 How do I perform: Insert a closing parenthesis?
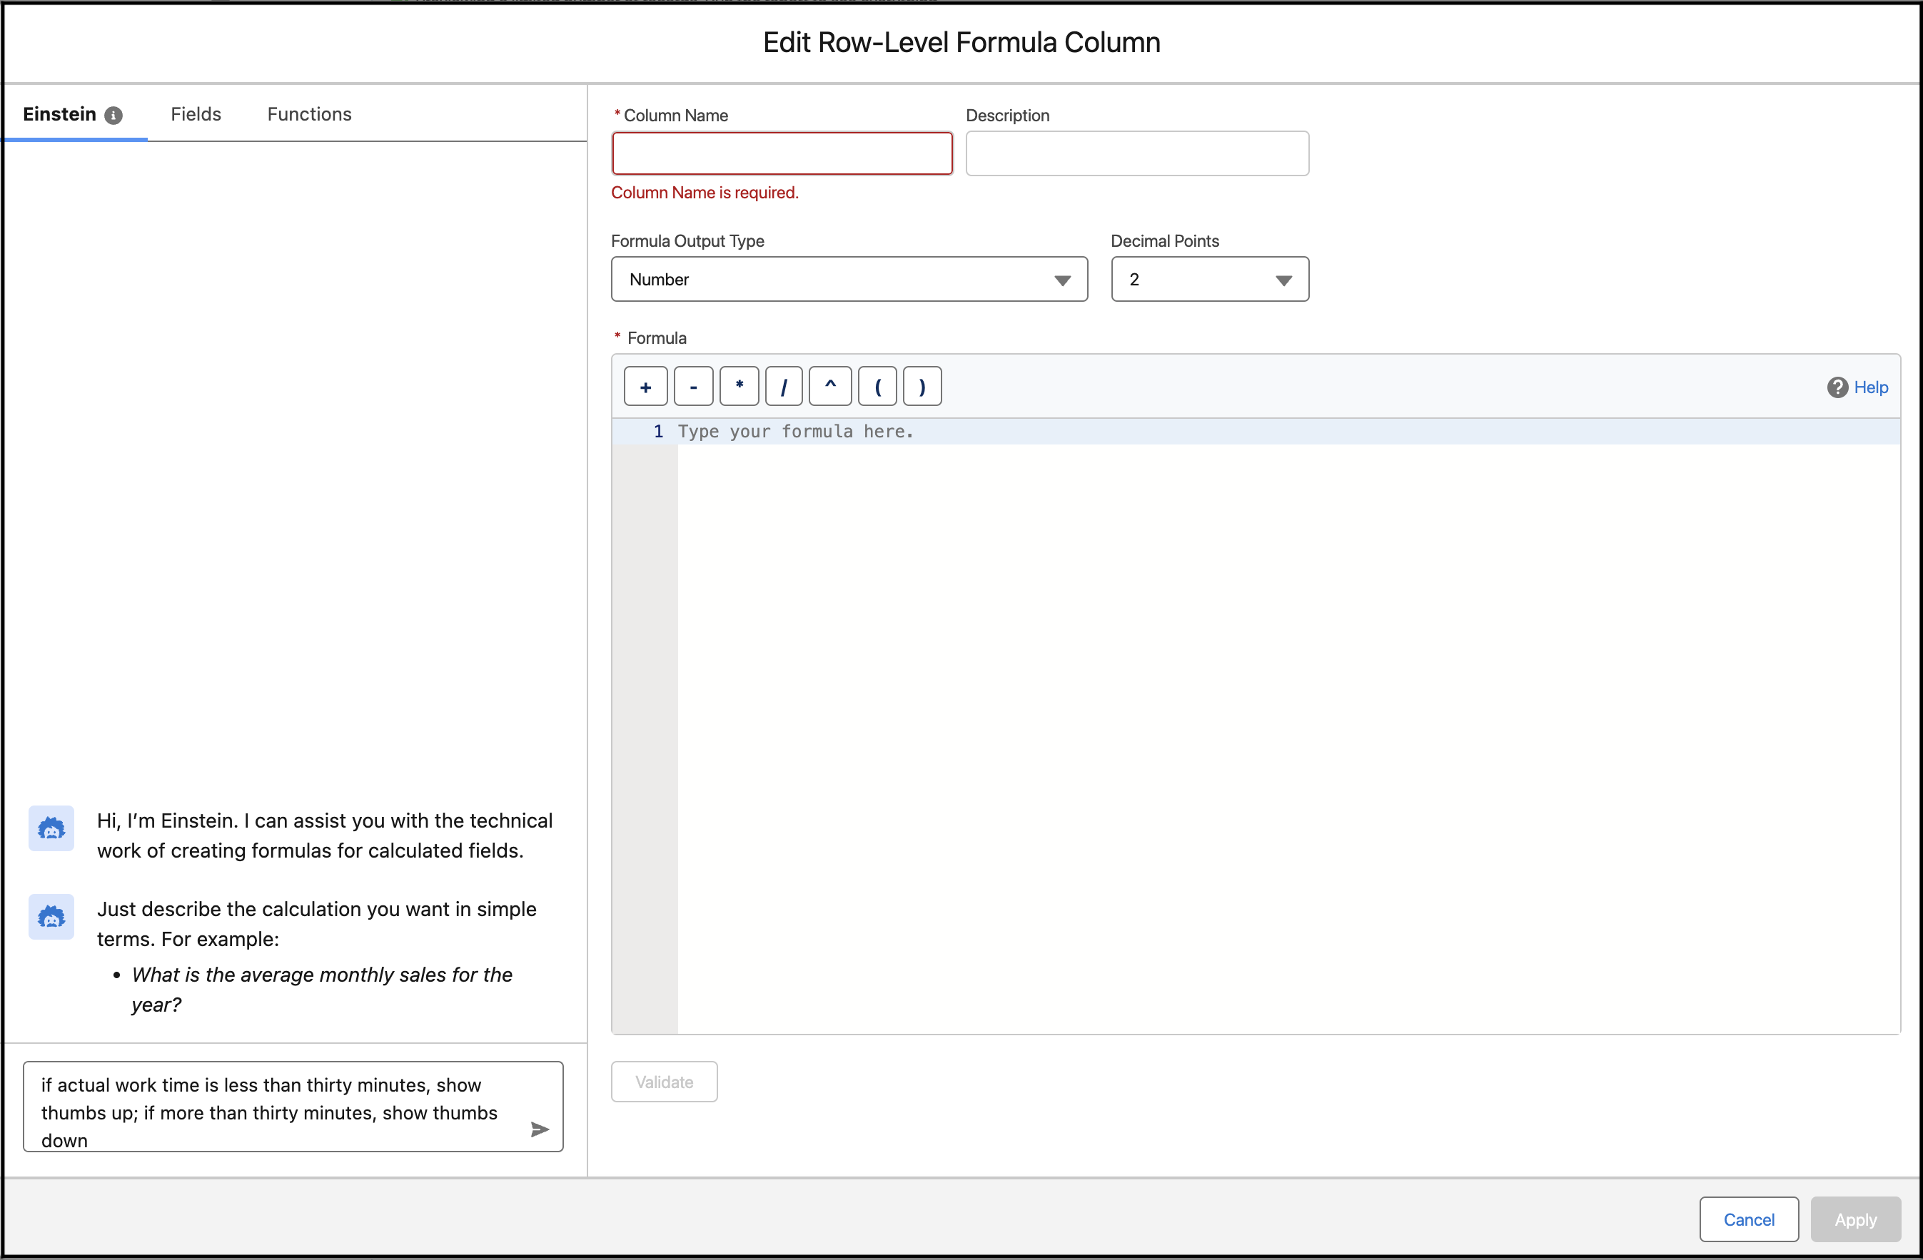(922, 386)
